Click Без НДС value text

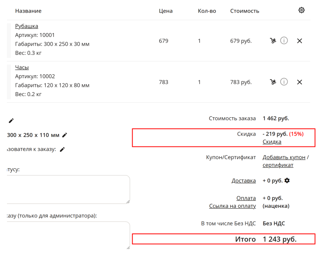coord(274,223)
